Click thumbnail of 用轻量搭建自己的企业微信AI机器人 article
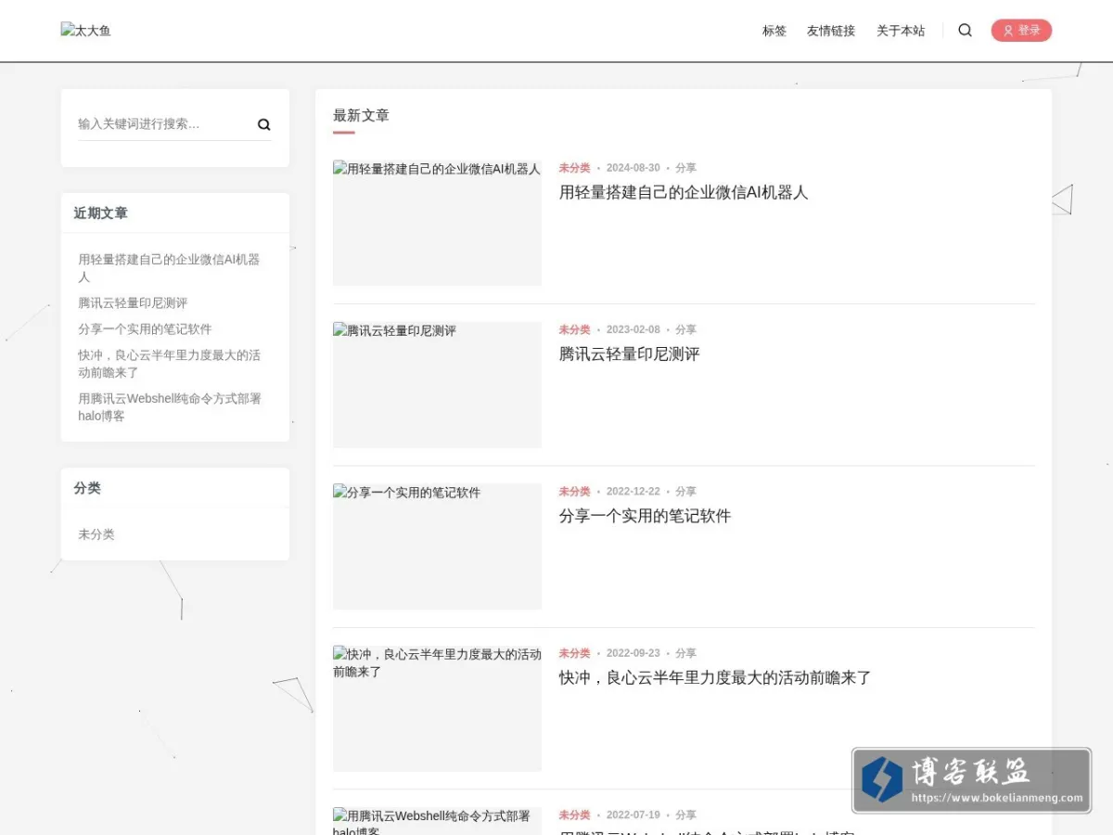1113x835 pixels. pos(437,223)
